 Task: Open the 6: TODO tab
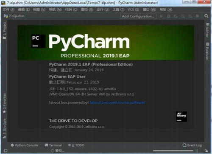click(76, 145)
